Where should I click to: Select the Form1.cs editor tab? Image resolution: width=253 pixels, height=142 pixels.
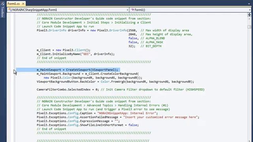pyautogui.click(x=13, y=4)
